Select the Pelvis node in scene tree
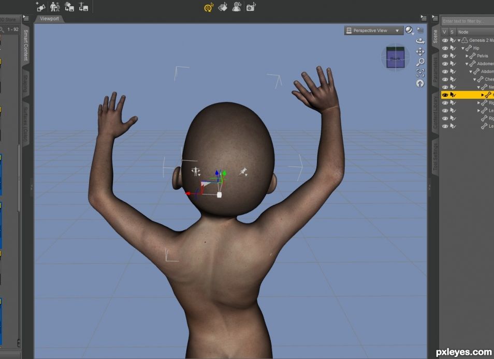Image resolution: width=494 pixels, height=359 pixels. pos(482,56)
